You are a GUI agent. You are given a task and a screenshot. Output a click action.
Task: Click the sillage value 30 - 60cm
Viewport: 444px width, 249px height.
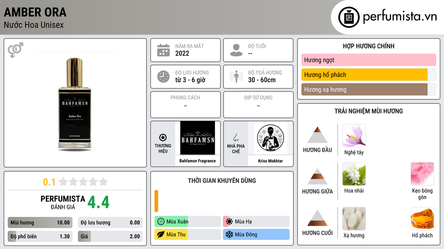262,80
